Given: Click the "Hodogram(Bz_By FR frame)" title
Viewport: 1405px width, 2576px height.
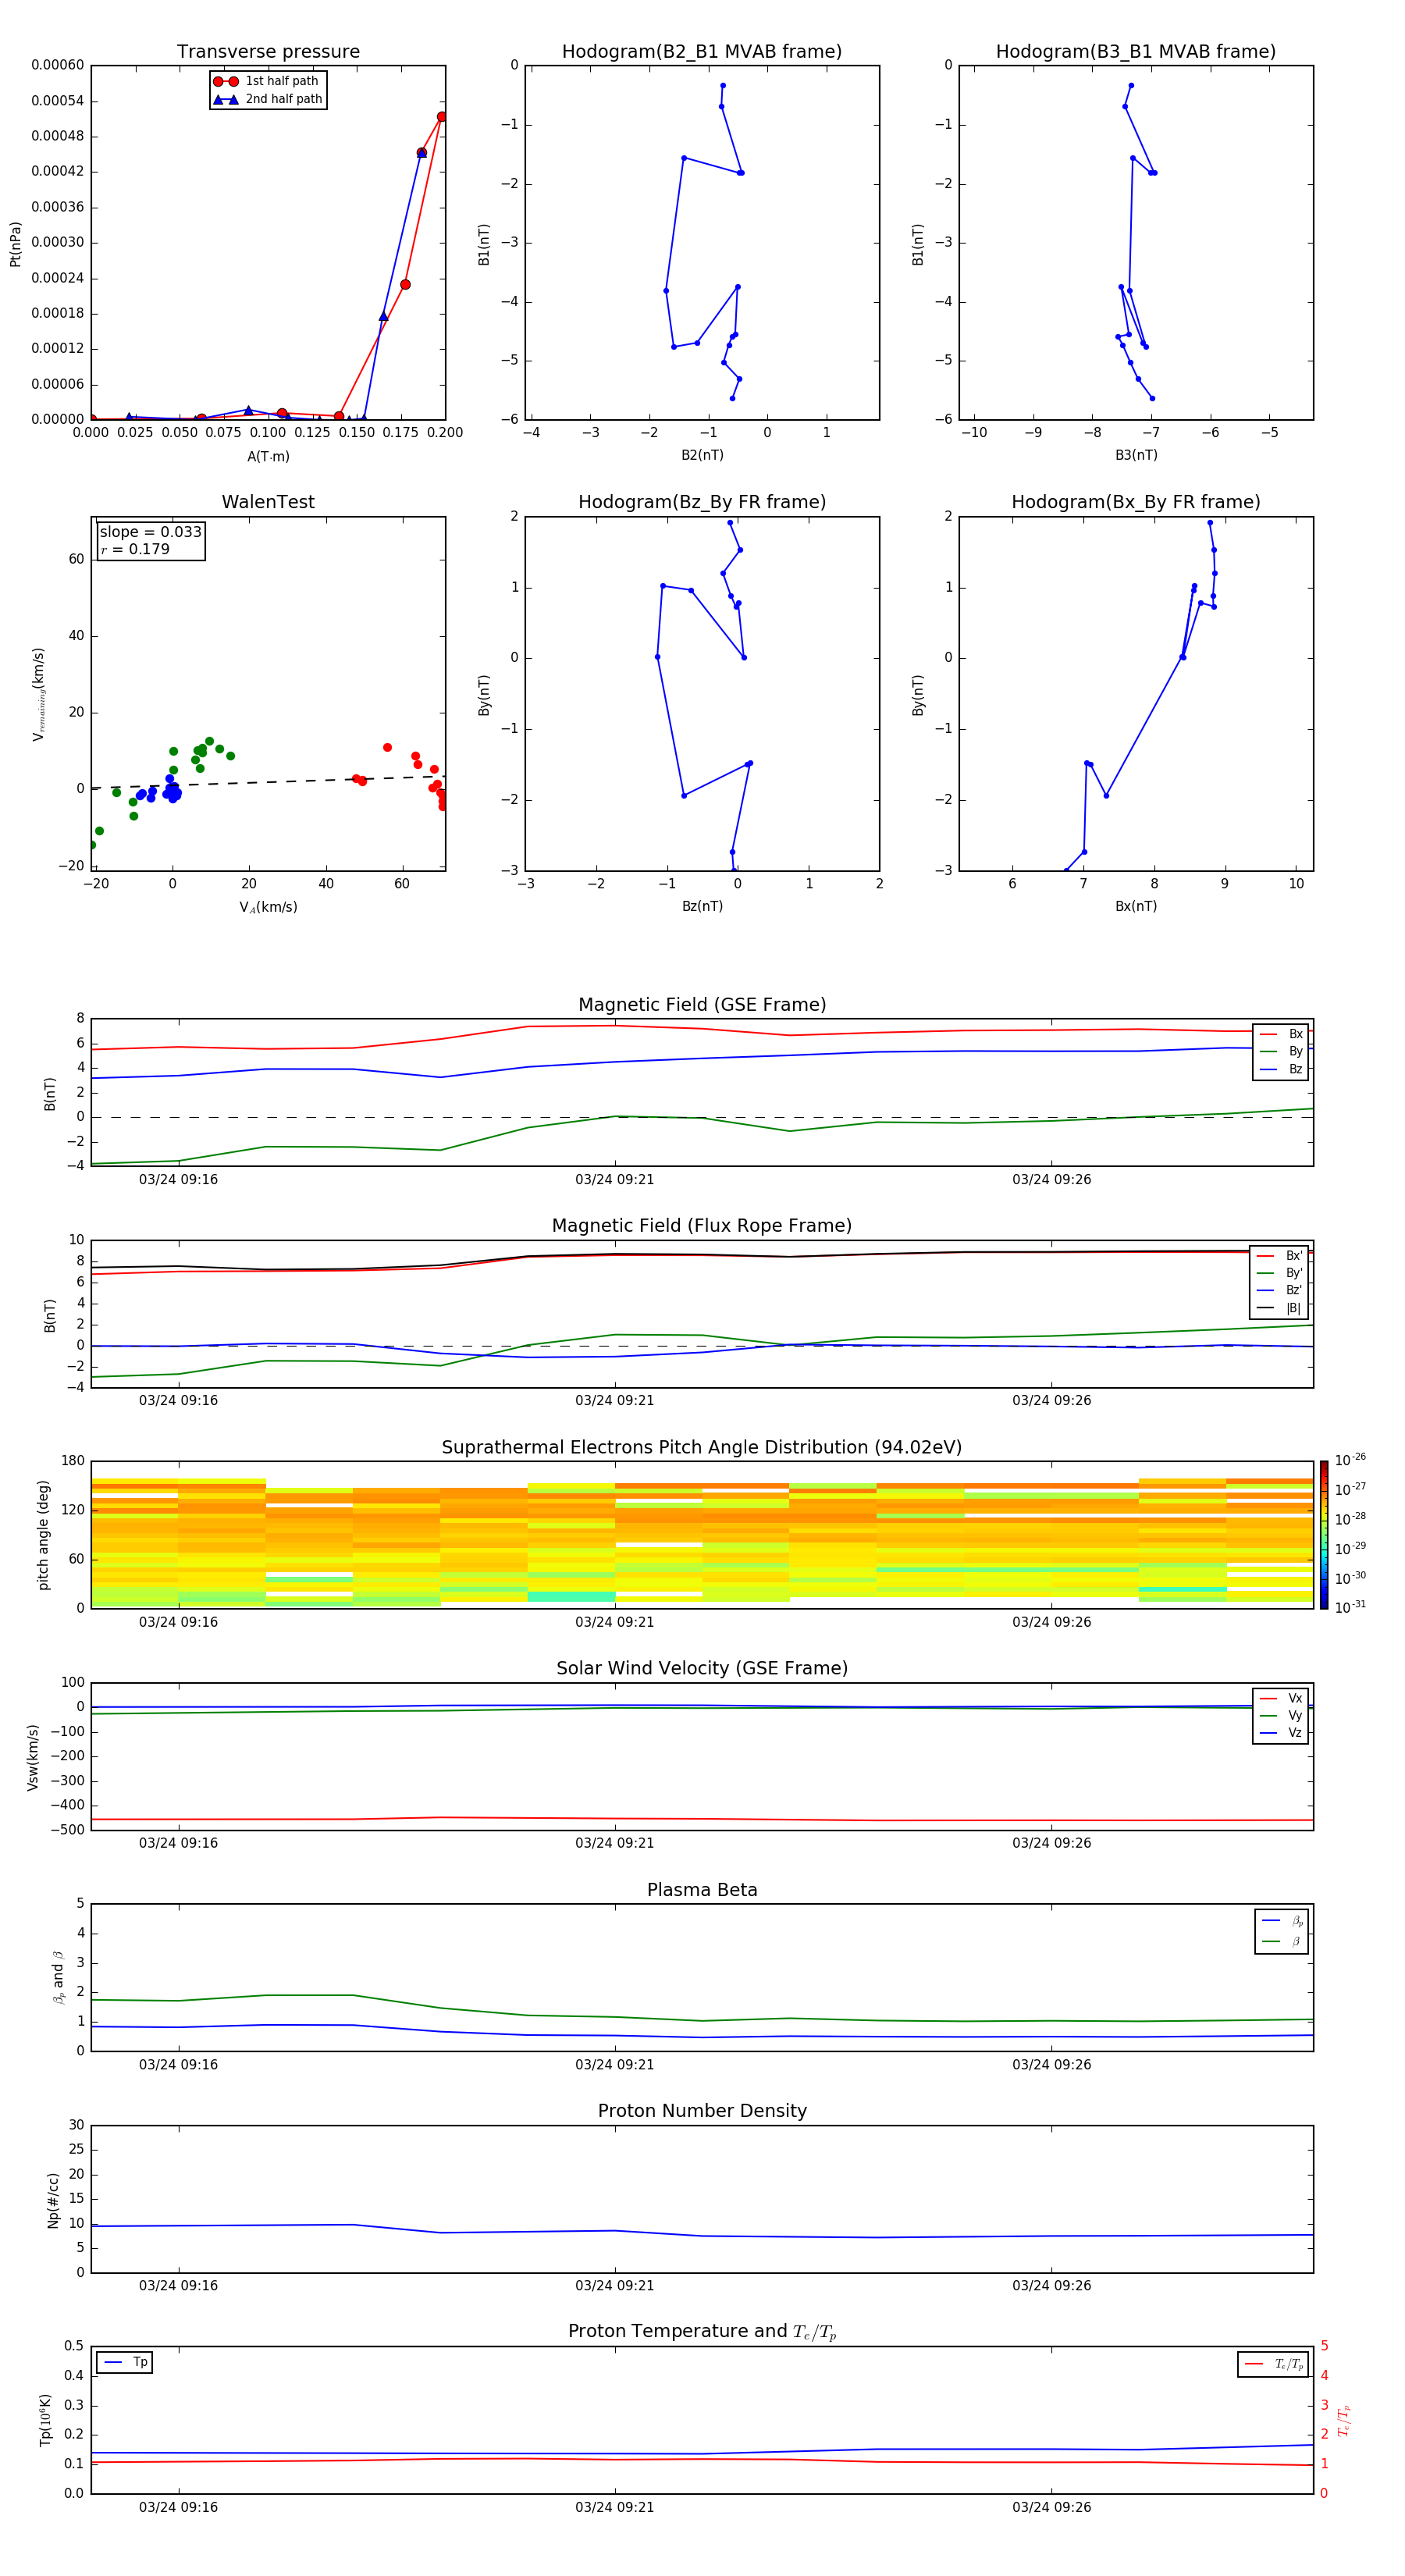Looking at the screenshot, I should [x=702, y=502].
